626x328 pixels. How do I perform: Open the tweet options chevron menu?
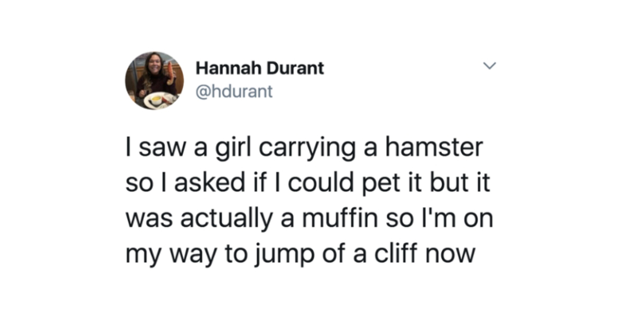point(488,66)
